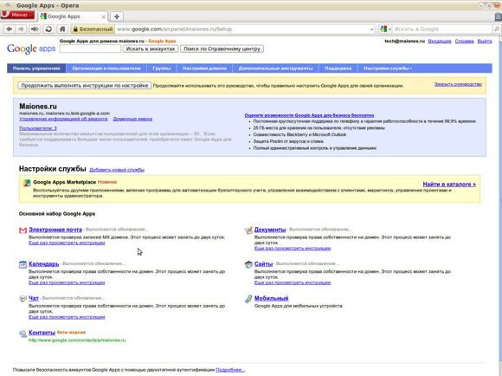
Task: Click the fast-forward navigation icon
Action: (x=35, y=29)
